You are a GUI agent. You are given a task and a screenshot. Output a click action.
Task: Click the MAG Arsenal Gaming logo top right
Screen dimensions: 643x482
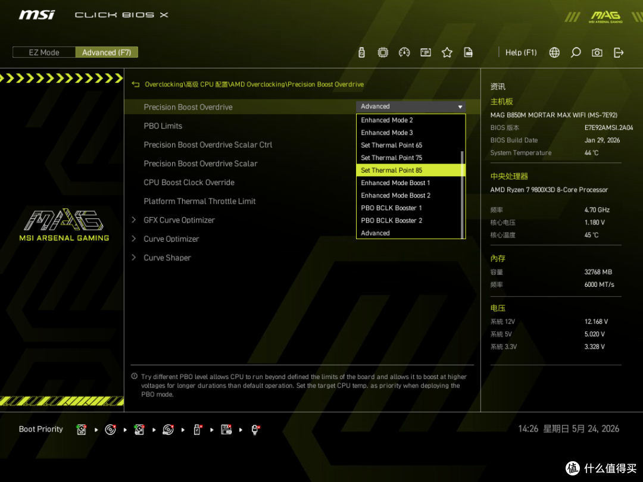[605, 17]
